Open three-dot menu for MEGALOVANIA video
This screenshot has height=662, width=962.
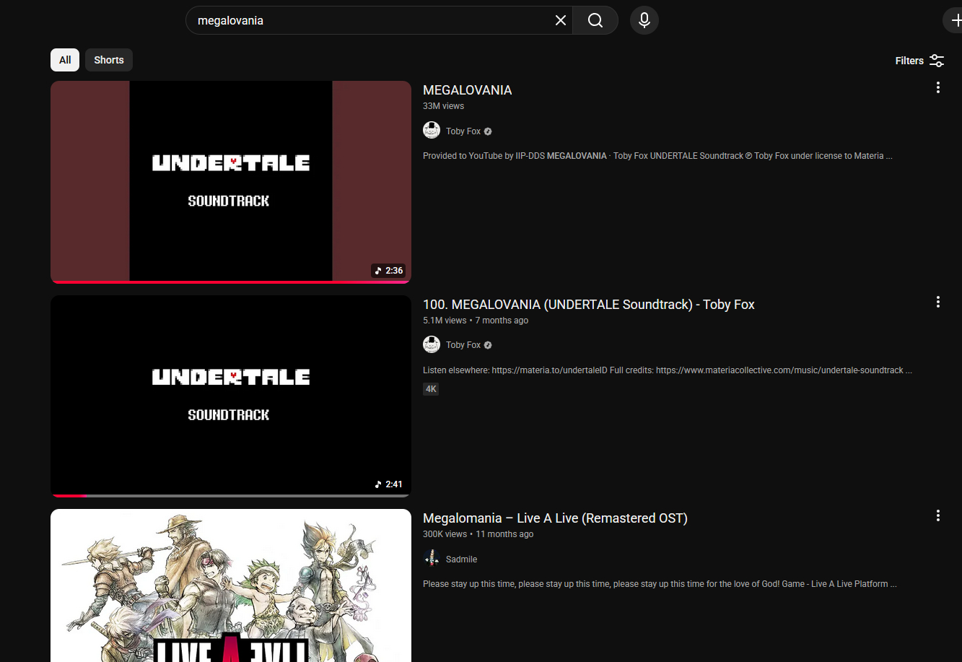937,88
